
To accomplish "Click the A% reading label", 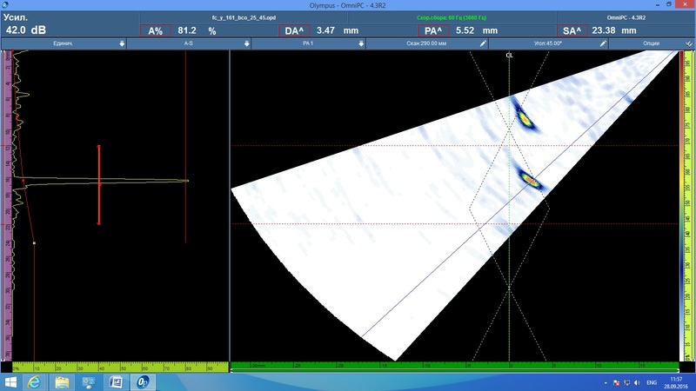I will click(155, 30).
